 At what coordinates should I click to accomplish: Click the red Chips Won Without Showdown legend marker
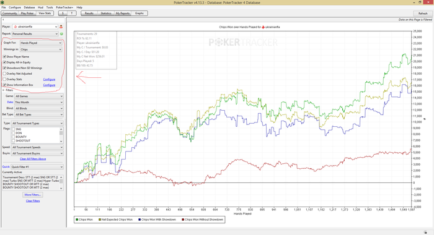(x=183, y=220)
